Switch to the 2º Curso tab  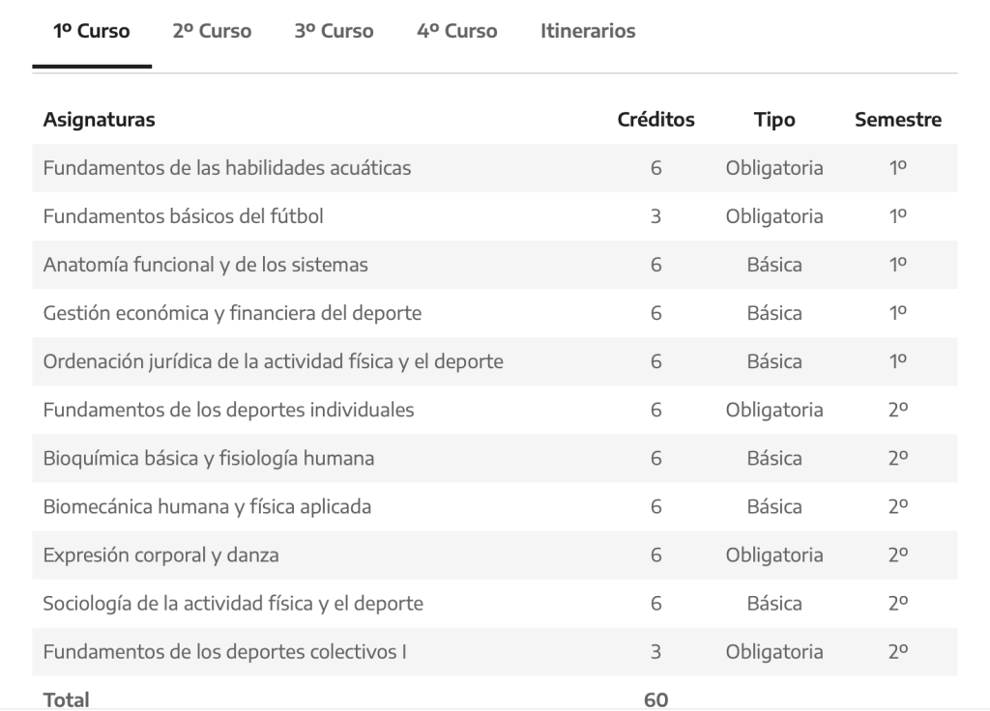coord(212,31)
